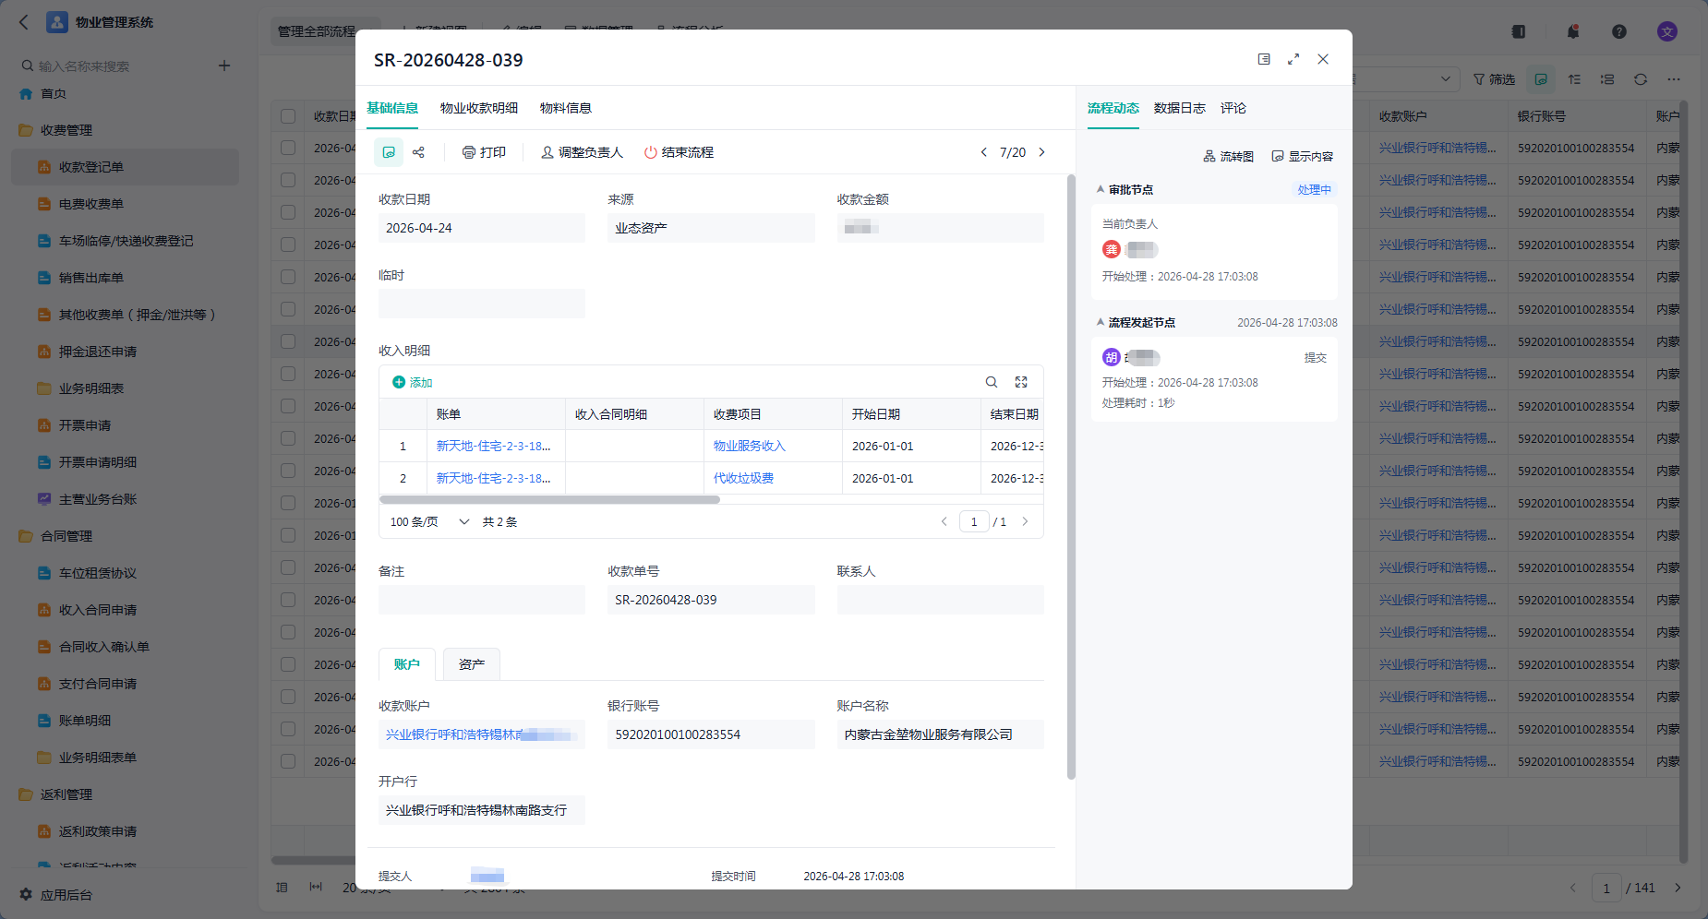
Task: Open the 数据日志 tab
Action: (1180, 108)
